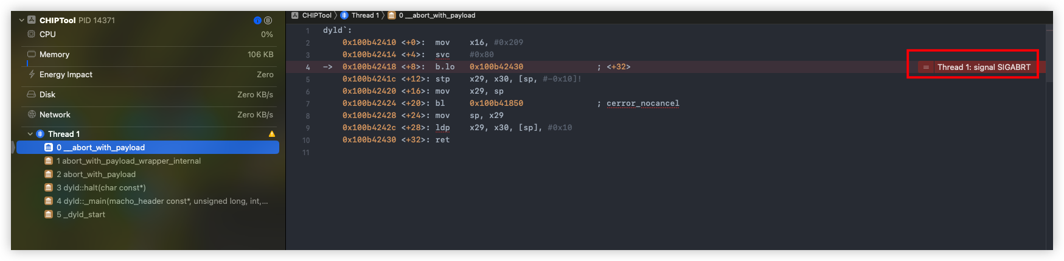
Task: Collapse the Thread 1 disclosure triangle
Action: pyautogui.click(x=30, y=134)
